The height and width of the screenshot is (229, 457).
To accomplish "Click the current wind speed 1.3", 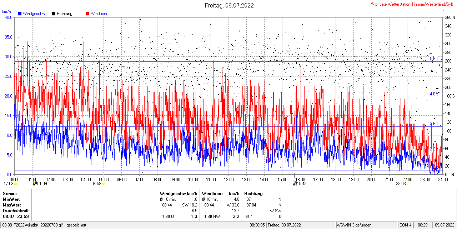I will tap(194, 216).
